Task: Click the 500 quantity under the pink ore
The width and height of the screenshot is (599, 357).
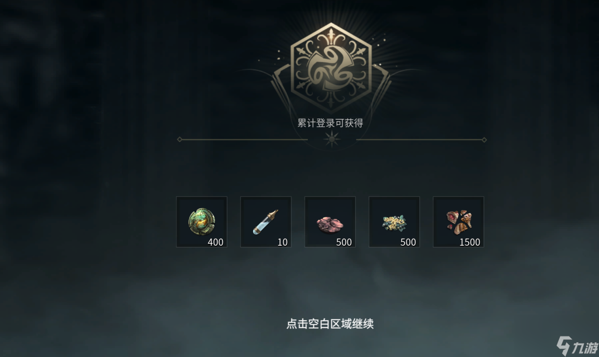Action: point(344,242)
